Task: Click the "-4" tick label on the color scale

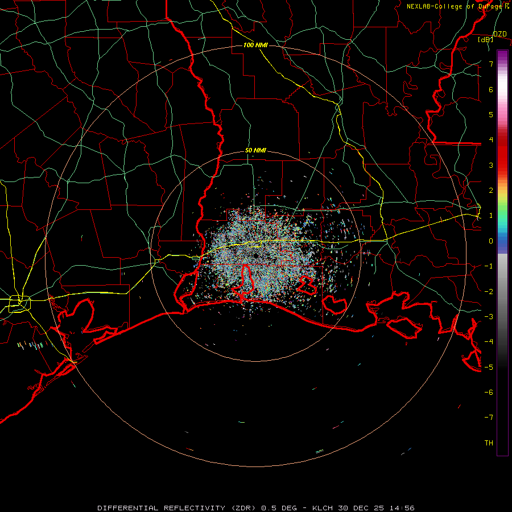Action: (489, 342)
